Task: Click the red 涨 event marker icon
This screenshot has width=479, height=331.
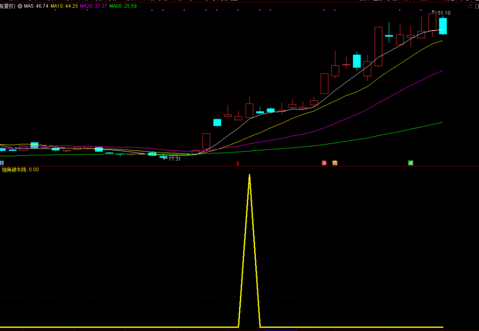Action: [x=324, y=163]
